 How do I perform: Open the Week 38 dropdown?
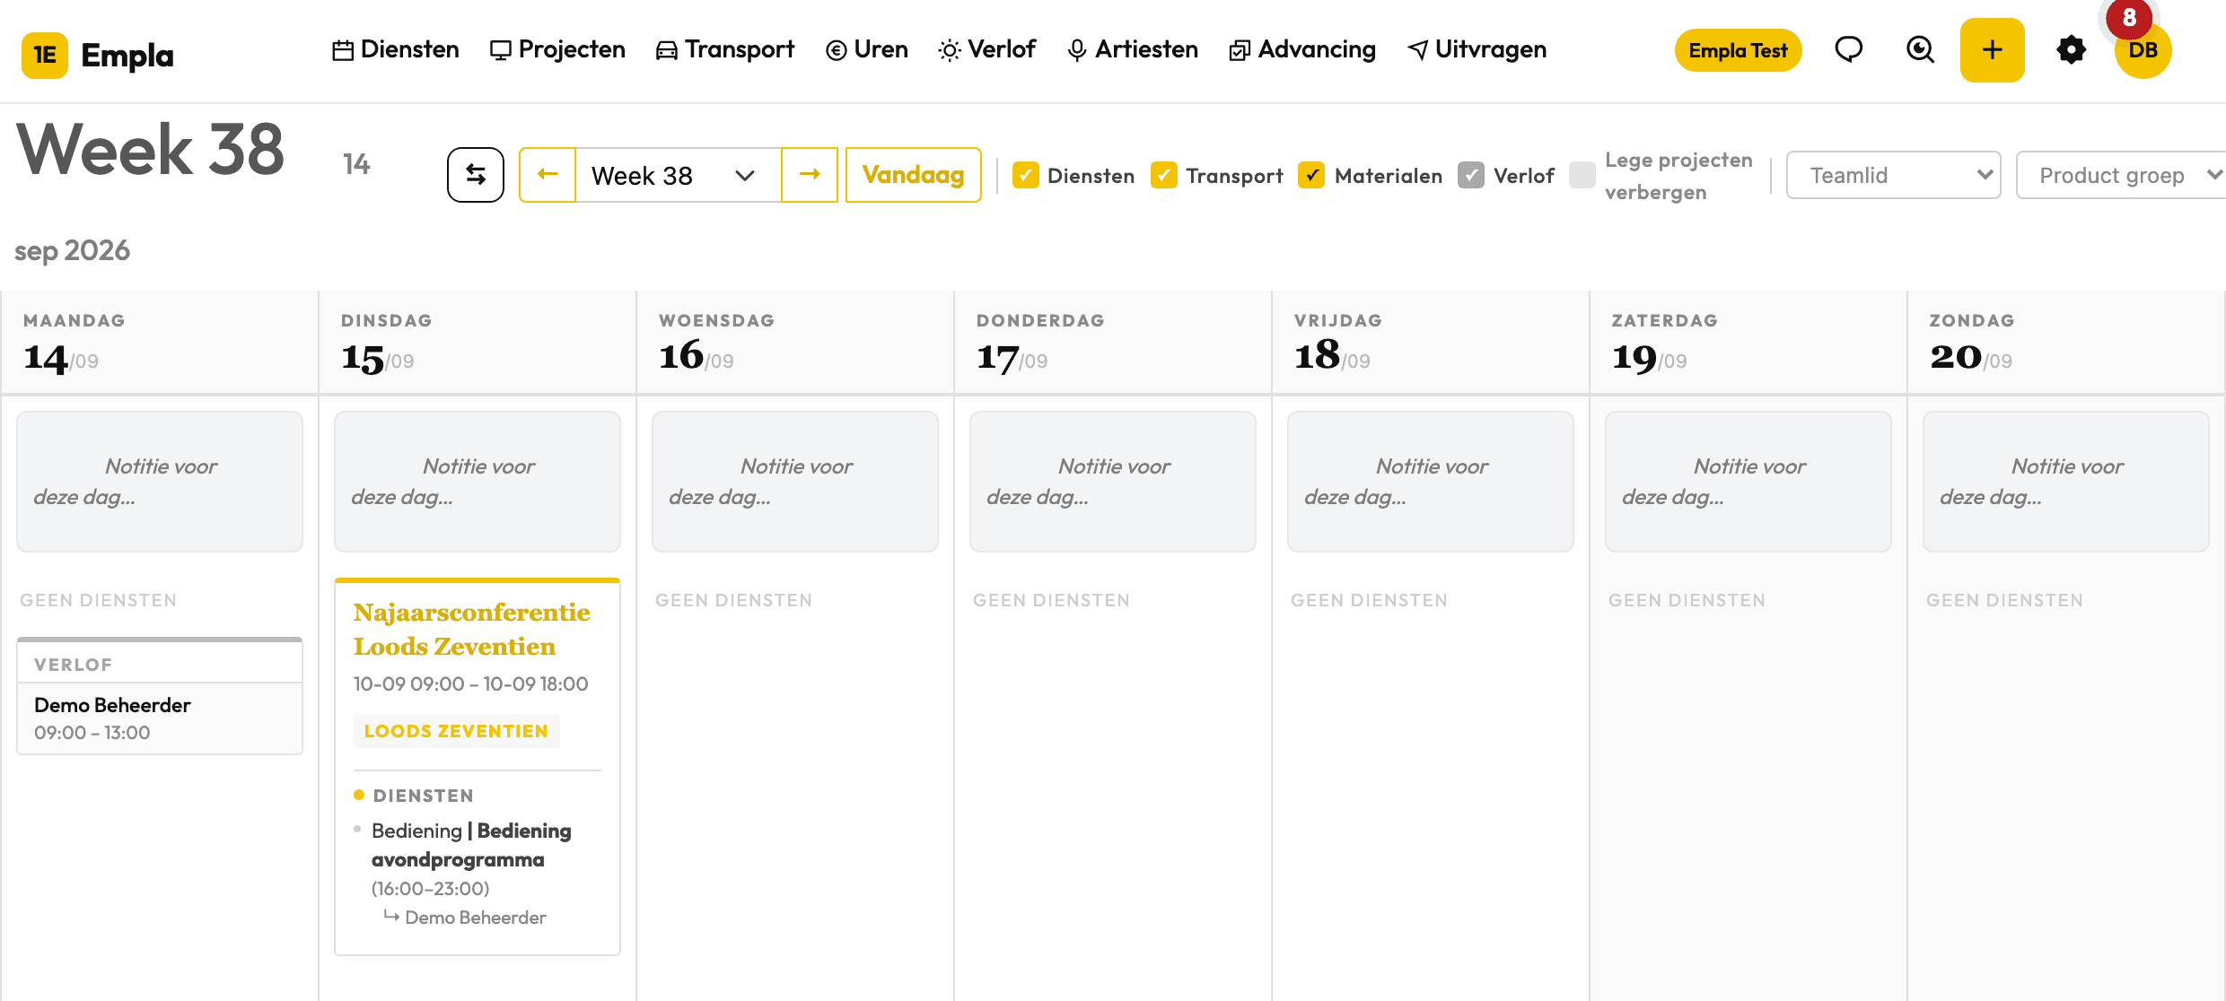click(x=678, y=175)
